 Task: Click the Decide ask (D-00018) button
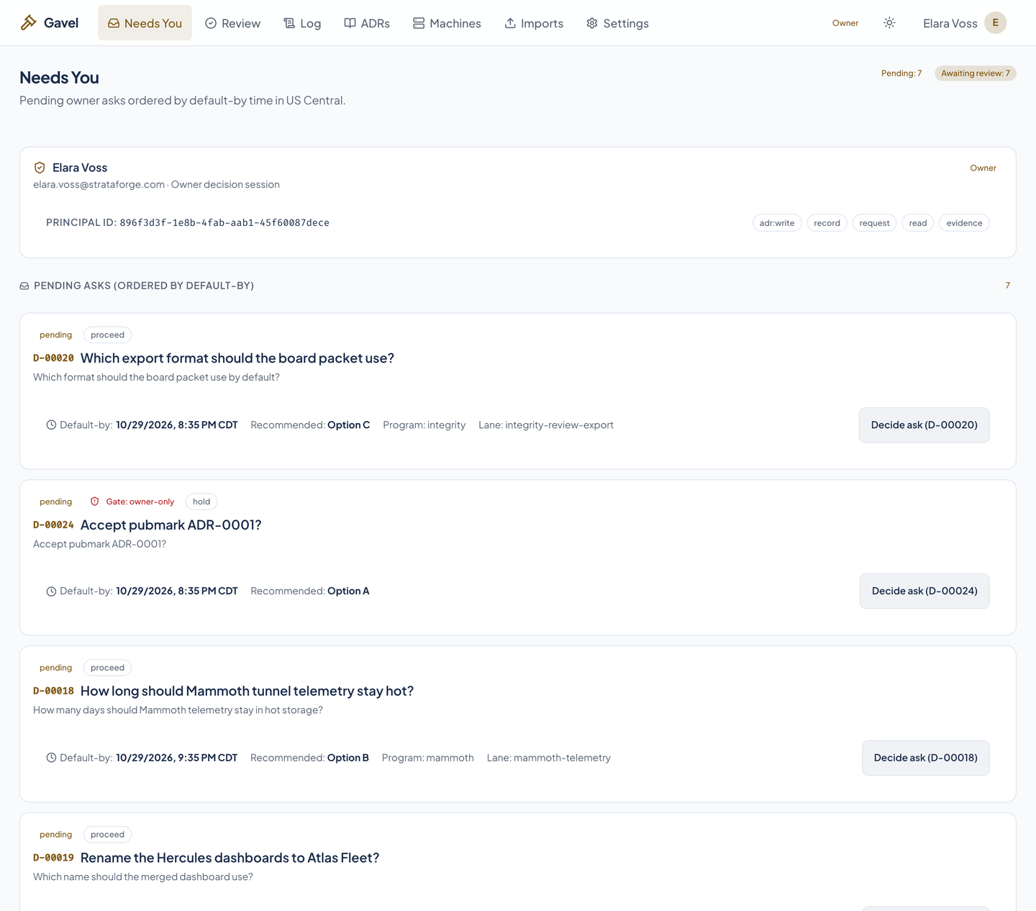point(925,758)
